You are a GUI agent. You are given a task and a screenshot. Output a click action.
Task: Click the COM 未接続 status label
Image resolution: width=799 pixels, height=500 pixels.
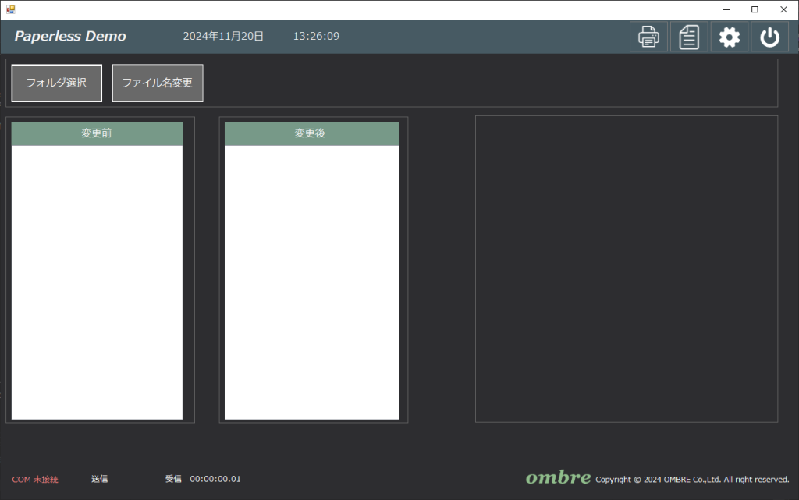[x=35, y=479]
